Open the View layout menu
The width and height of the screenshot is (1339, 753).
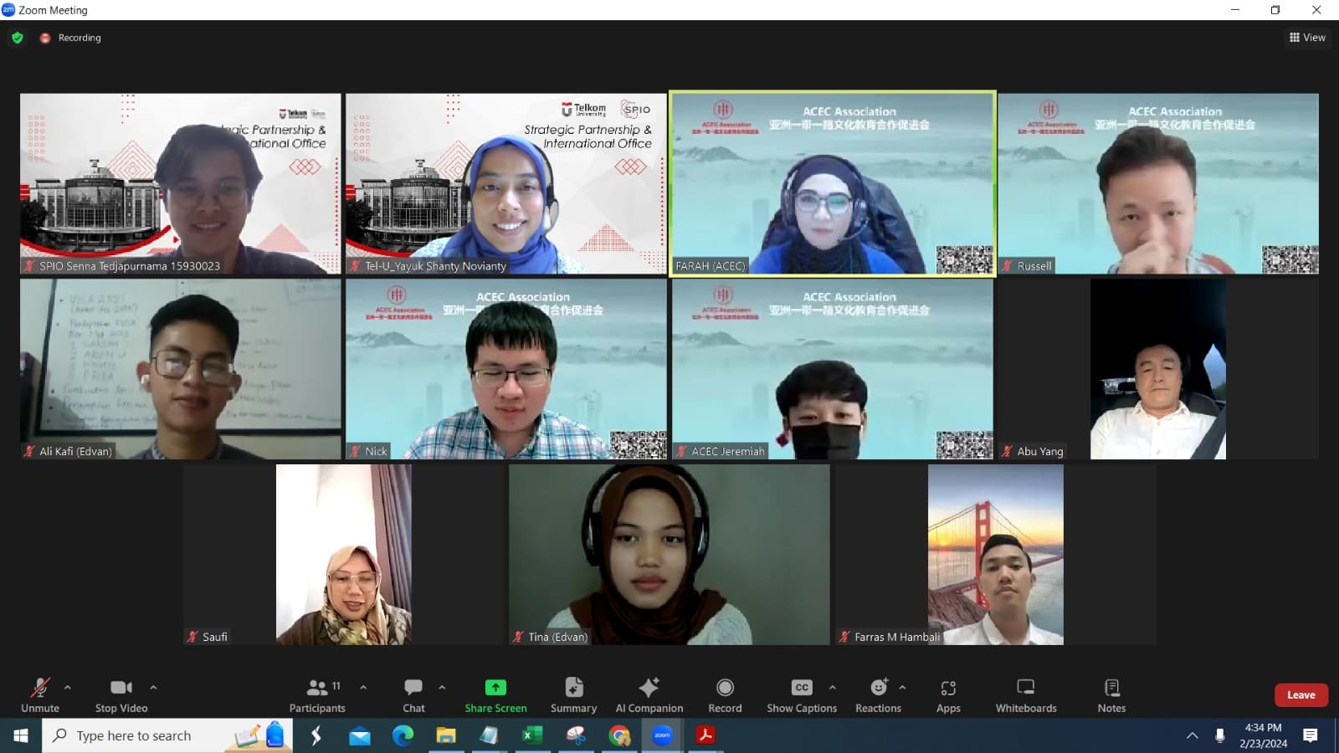(x=1307, y=38)
